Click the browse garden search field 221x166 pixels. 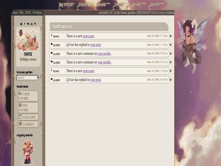27,77
